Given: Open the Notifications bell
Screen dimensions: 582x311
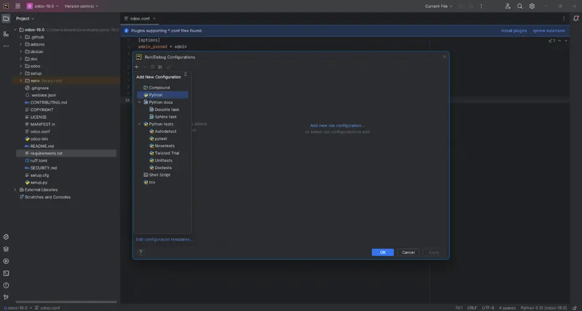Looking at the screenshot, I should click(x=576, y=18).
